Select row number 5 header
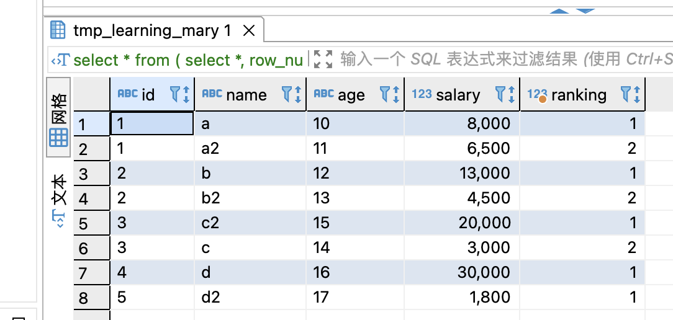Image resolution: width=673 pixels, height=320 pixels. (84, 224)
